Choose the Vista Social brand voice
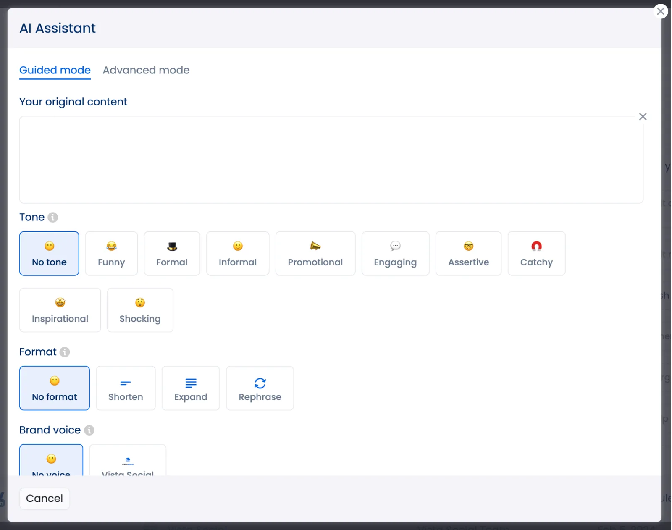The width and height of the screenshot is (672, 530). click(127, 464)
